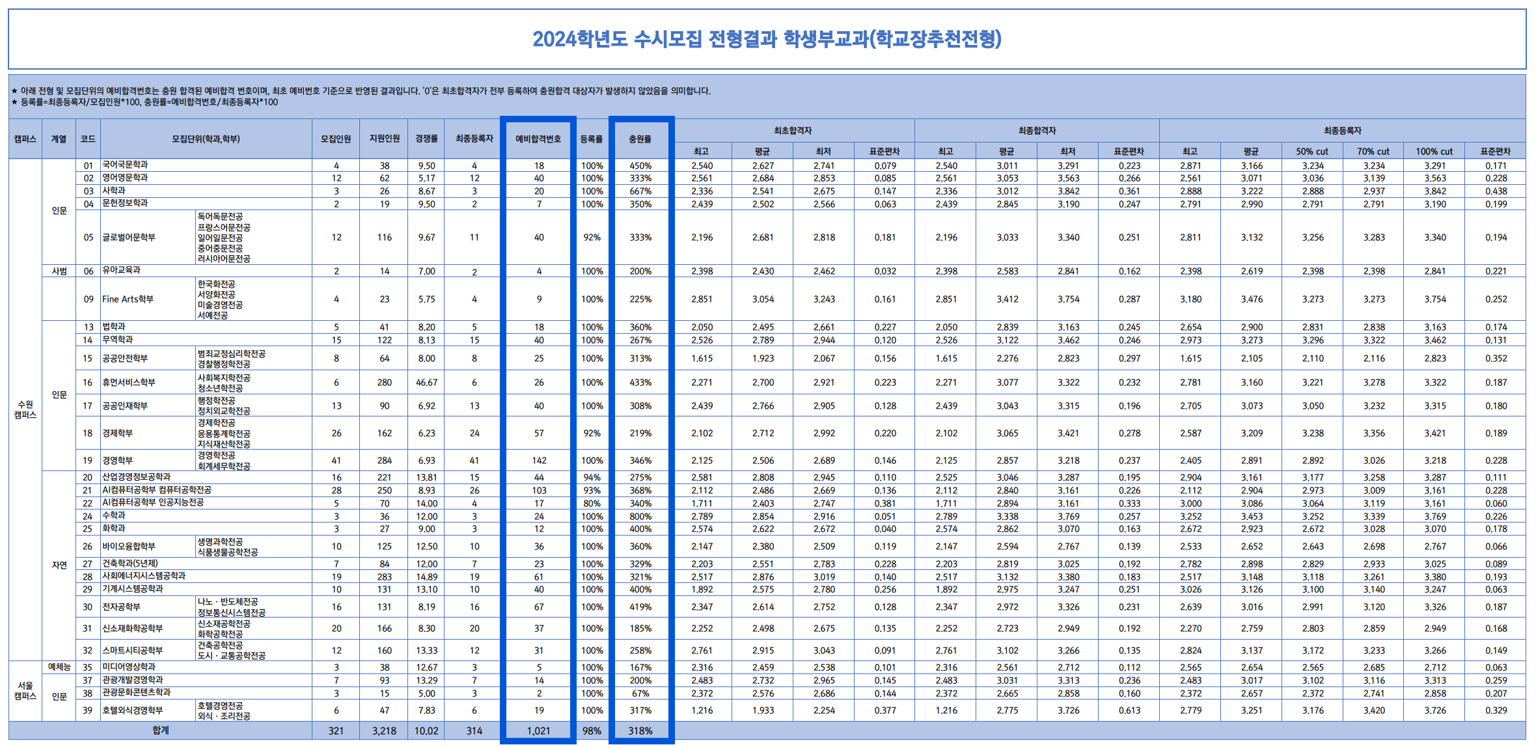Click the 경영학부 row label
This screenshot has height=747, width=1536.
coord(117,459)
